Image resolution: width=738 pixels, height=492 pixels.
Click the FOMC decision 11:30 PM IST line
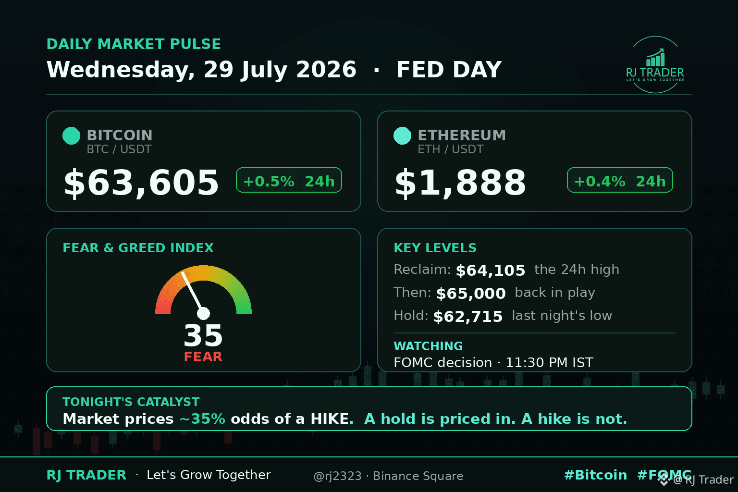pos(493,363)
